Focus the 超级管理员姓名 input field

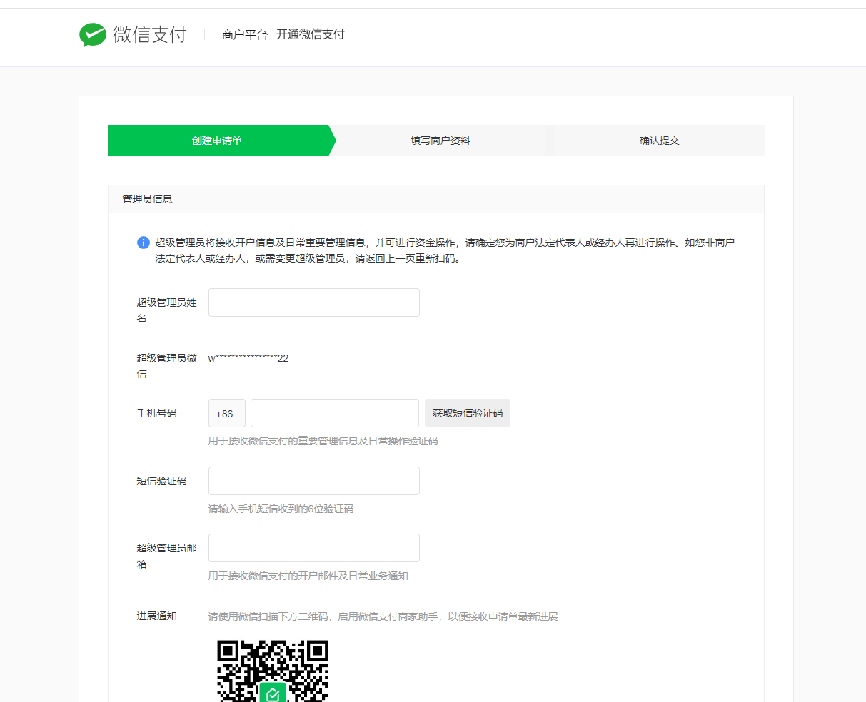(314, 302)
